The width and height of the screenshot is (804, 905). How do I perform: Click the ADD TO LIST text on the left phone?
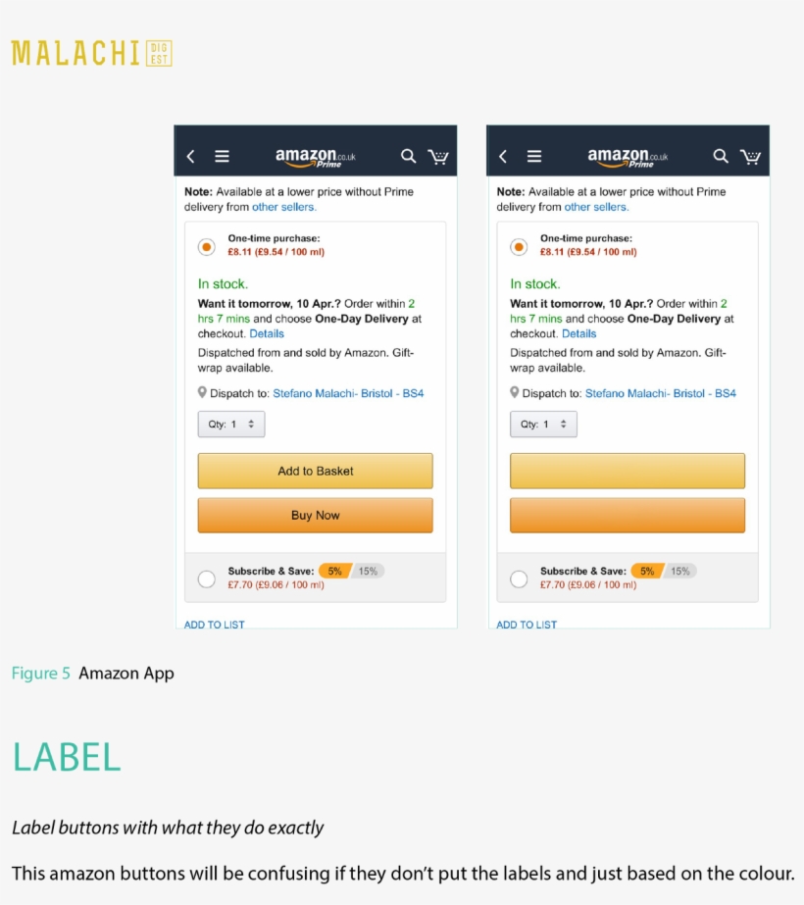pyautogui.click(x=213, y=624)
